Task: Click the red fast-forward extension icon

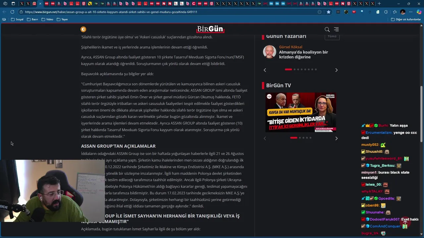Action: pyautogui.click(x=354, y=12)
